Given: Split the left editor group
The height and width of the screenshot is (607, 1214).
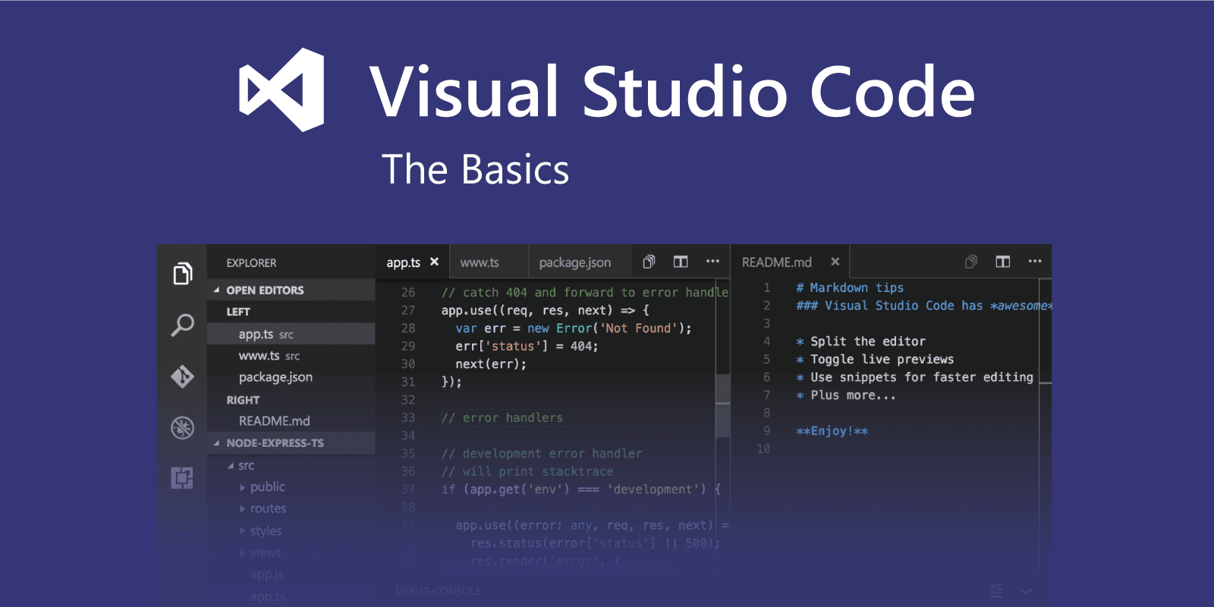Looking at the screenshot, I should (x=681, y=262).
